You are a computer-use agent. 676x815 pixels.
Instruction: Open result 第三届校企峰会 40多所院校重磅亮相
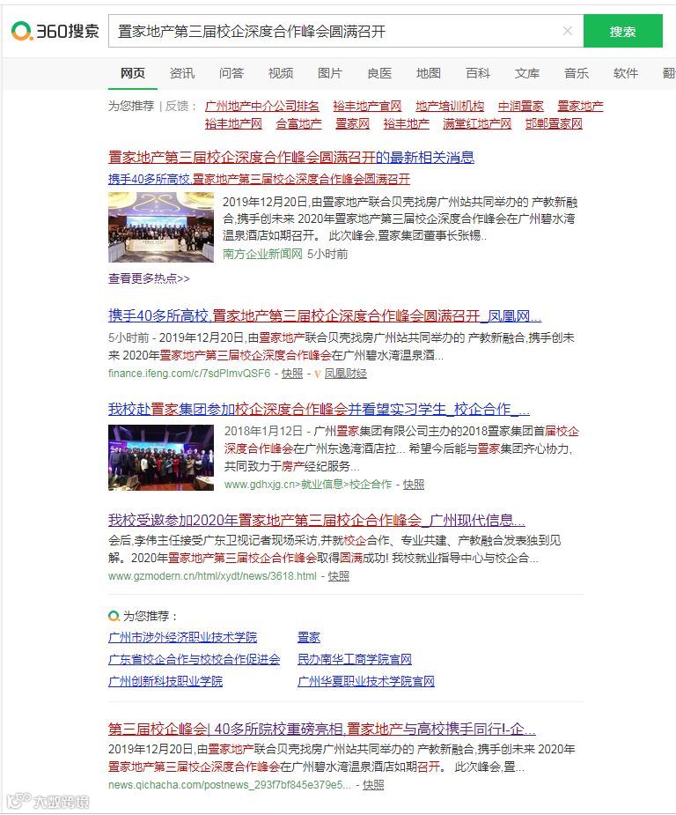coord(322,730)
